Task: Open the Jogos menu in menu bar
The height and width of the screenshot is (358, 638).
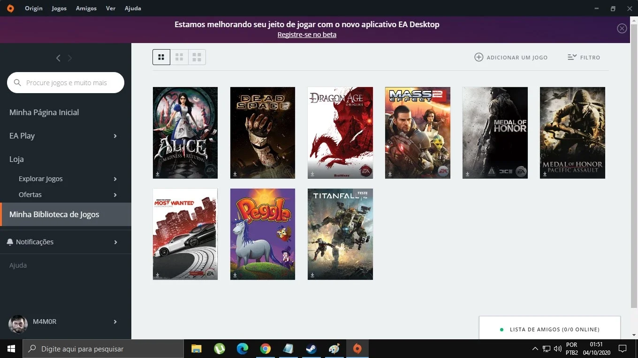Action: click(59, 8)
